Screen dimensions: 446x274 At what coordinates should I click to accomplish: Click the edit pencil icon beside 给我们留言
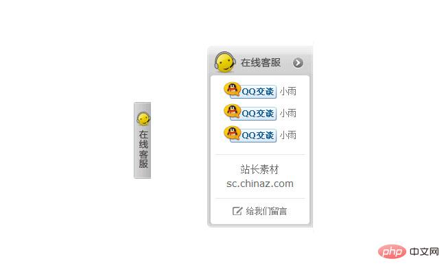237,211
